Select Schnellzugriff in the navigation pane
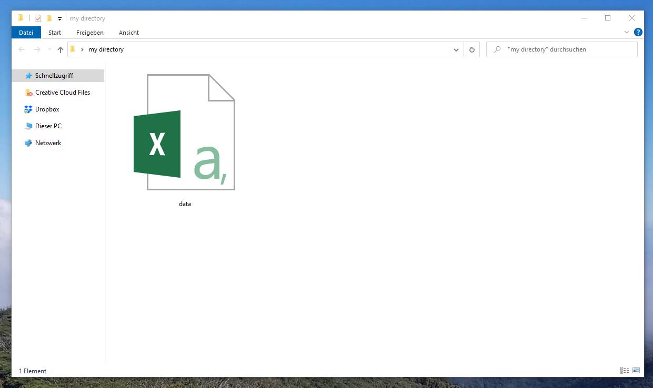 coord(58,76)
